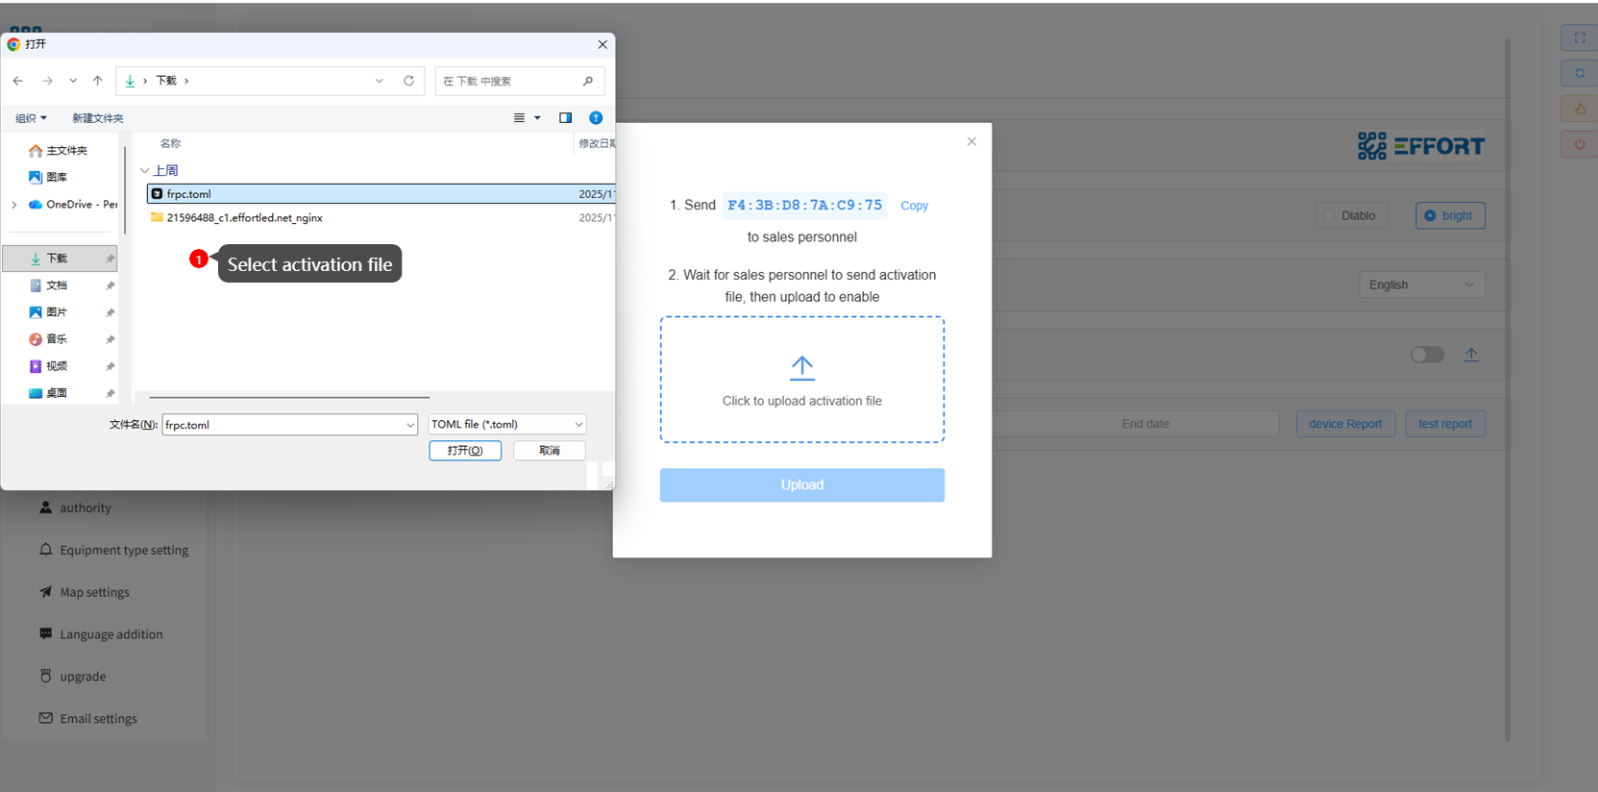The height and width of the screenshot is (792, 1598).
Task: Click 取消 cancel button
Action: click(550, 451)
